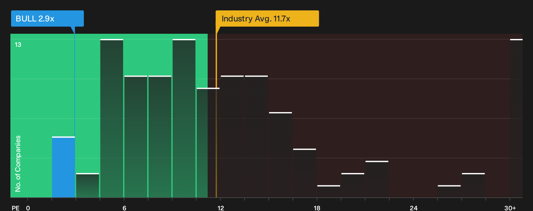Click the x-axis label '12'
The width and height of the screenshot is (533, 211).
(221, 208)
